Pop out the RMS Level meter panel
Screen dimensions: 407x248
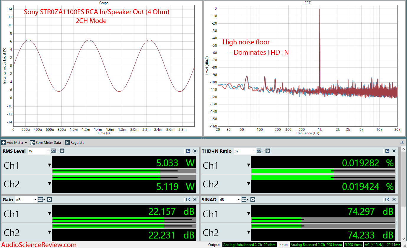click(x=188, y=151)
